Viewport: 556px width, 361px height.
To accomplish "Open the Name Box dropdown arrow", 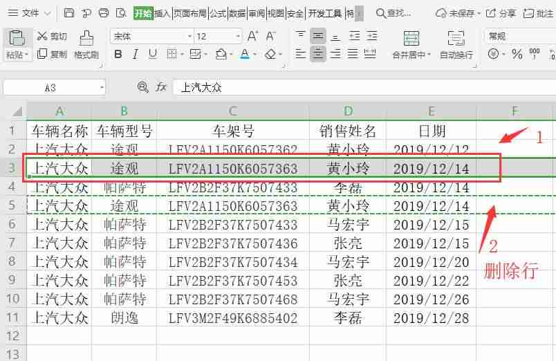I will (x=102, y=87).
